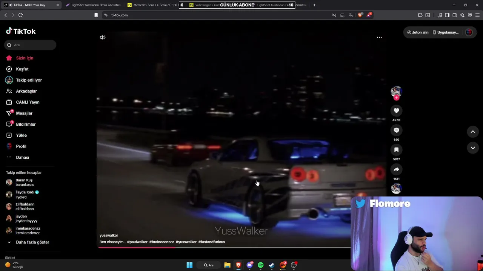Bookmark the video with the save icon
This screenshot has width=483, height=271.
click(396, 150)
